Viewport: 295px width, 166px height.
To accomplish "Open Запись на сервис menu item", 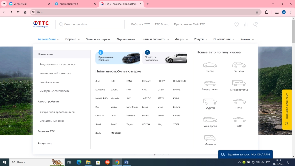I will 98,39.
